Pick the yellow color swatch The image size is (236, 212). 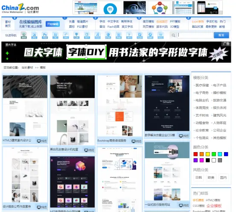[208, 154]
